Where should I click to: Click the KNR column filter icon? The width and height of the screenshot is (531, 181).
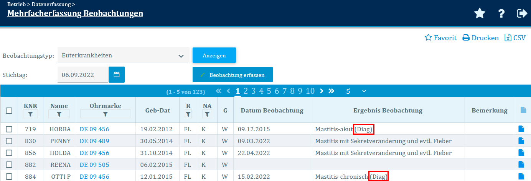pyautogui.click(x=31, y=114)
